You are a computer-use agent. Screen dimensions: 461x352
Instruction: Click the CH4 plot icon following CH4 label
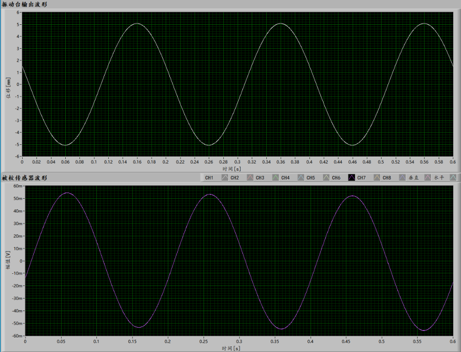tap(301, 178)
